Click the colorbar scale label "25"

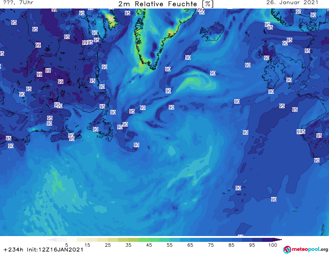tap(108, 245)
